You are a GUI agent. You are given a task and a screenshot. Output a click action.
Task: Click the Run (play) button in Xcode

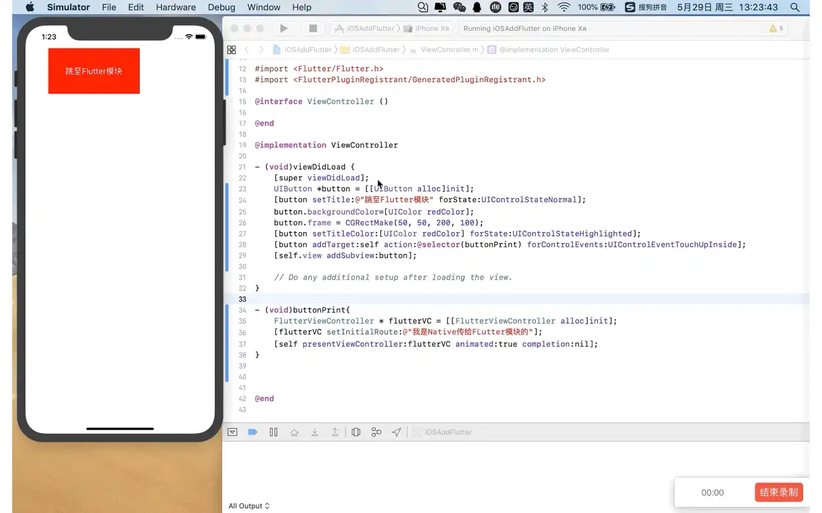283,28
